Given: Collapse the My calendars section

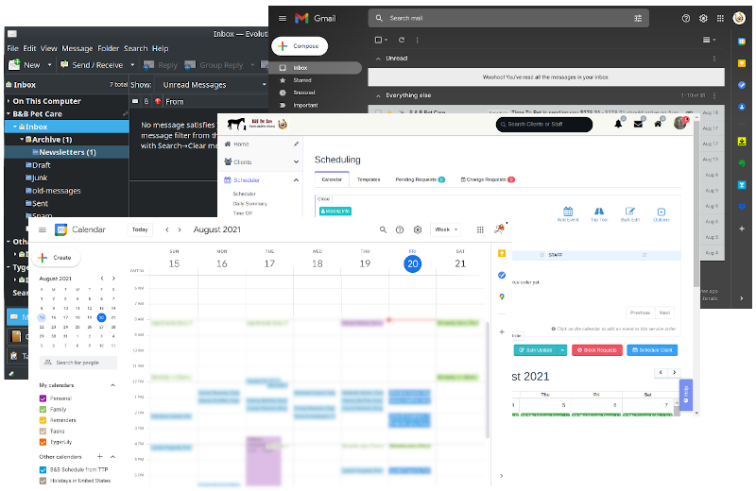Looking at the screenshot, I should click(112, 385).
